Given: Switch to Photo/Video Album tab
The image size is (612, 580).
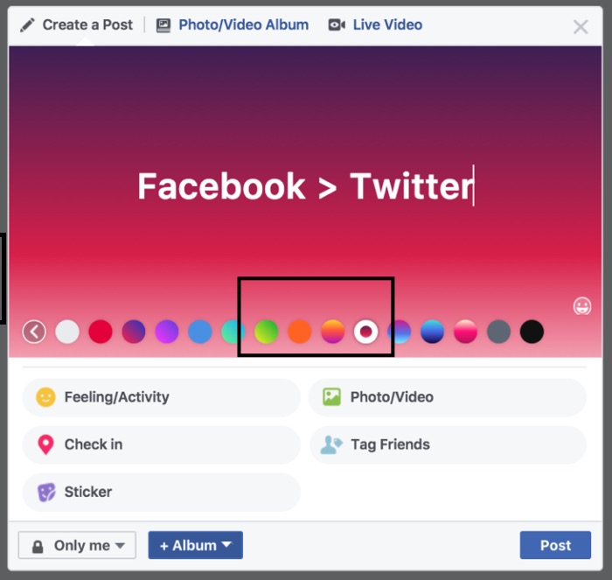Looking at the screenshot, I should 244,25.
